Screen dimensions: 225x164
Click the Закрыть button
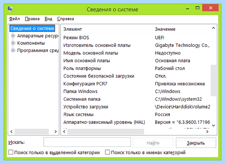coord(196,143)
